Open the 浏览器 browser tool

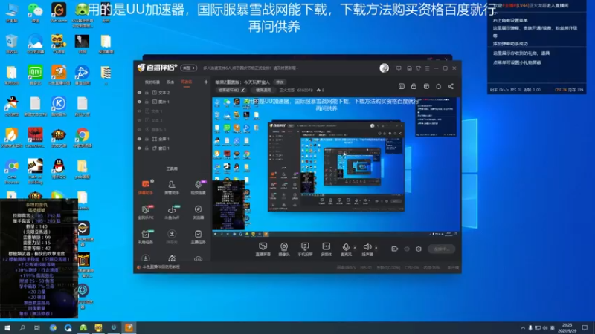pyautogui.click(x=198, y=212)
